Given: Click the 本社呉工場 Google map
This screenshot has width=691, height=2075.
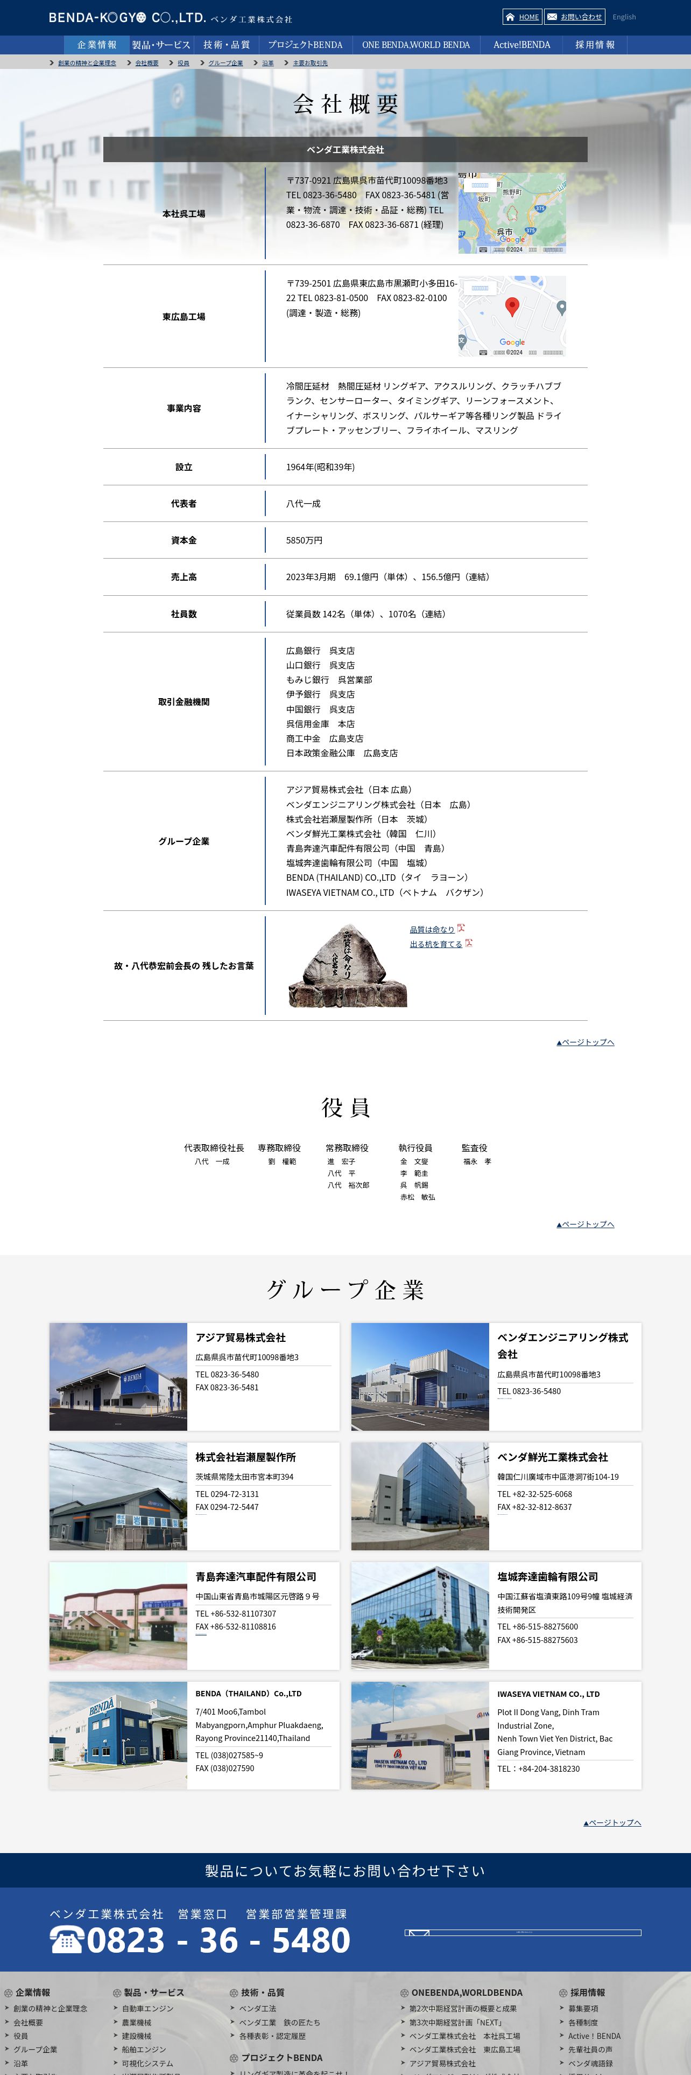Looking at the screenshot, I should pyautogui.click(x=512, y=213).
